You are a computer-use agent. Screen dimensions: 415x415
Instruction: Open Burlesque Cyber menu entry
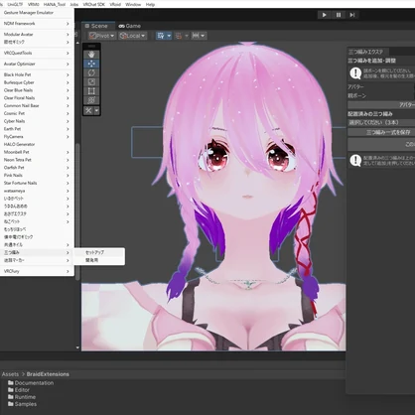(x=37, y=82)
